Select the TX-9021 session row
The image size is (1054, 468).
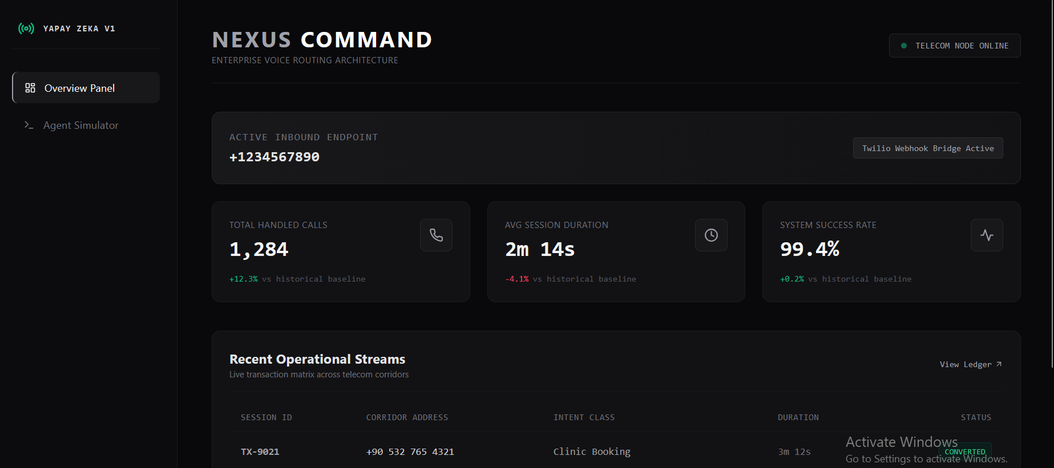coord(616,451)
